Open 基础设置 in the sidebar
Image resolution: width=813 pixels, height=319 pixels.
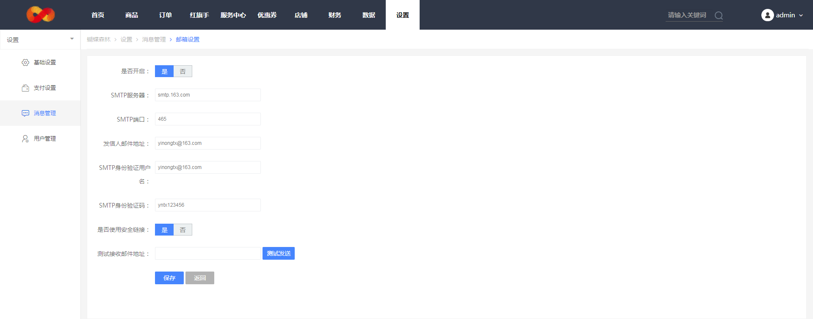click(40, 62)
